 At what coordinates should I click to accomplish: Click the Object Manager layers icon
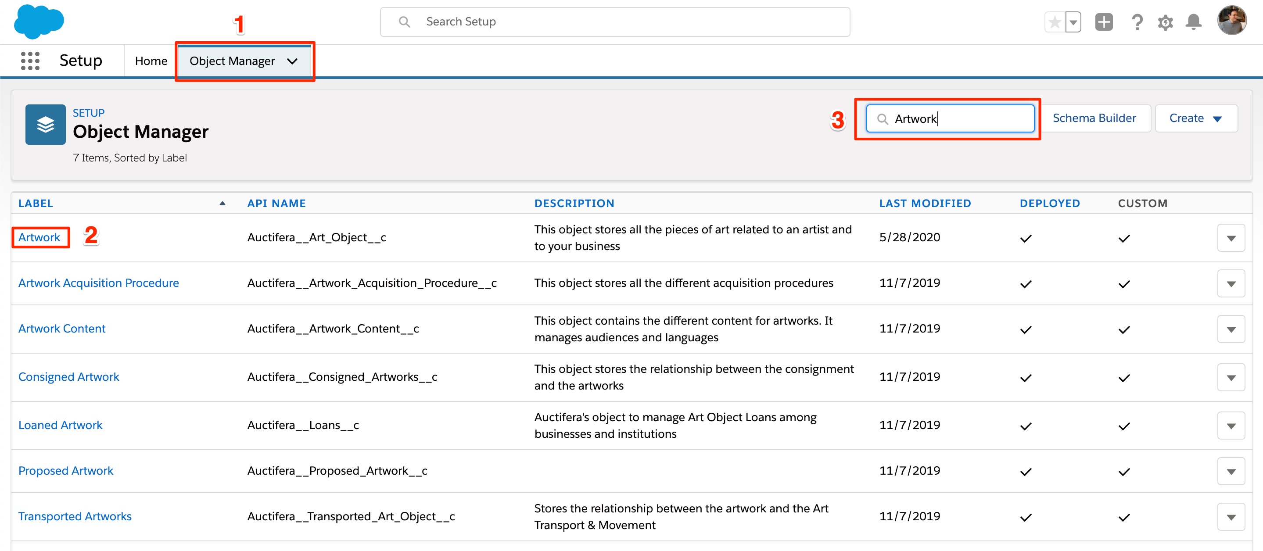[x=45, y=125]
